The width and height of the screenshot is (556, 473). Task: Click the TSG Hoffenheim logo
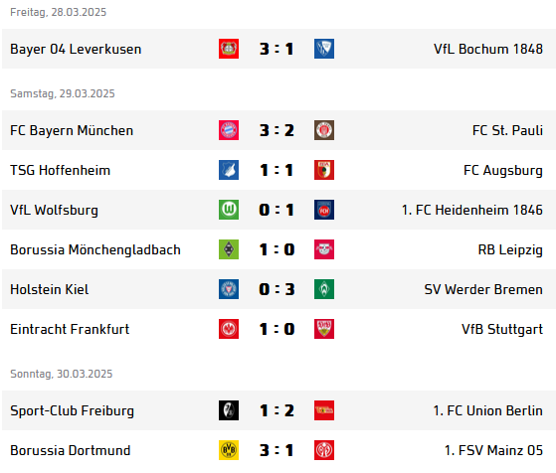coord(229,170)
